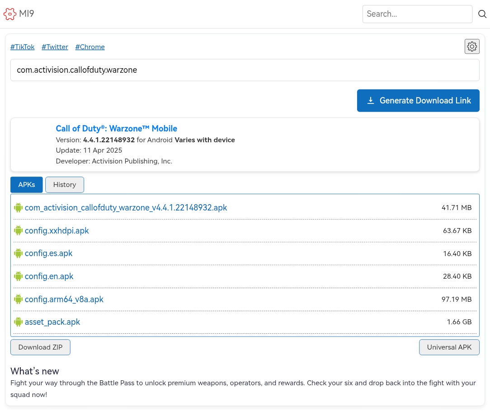
Task: Click the Varies with device text
Action: [x=205, y=140]
